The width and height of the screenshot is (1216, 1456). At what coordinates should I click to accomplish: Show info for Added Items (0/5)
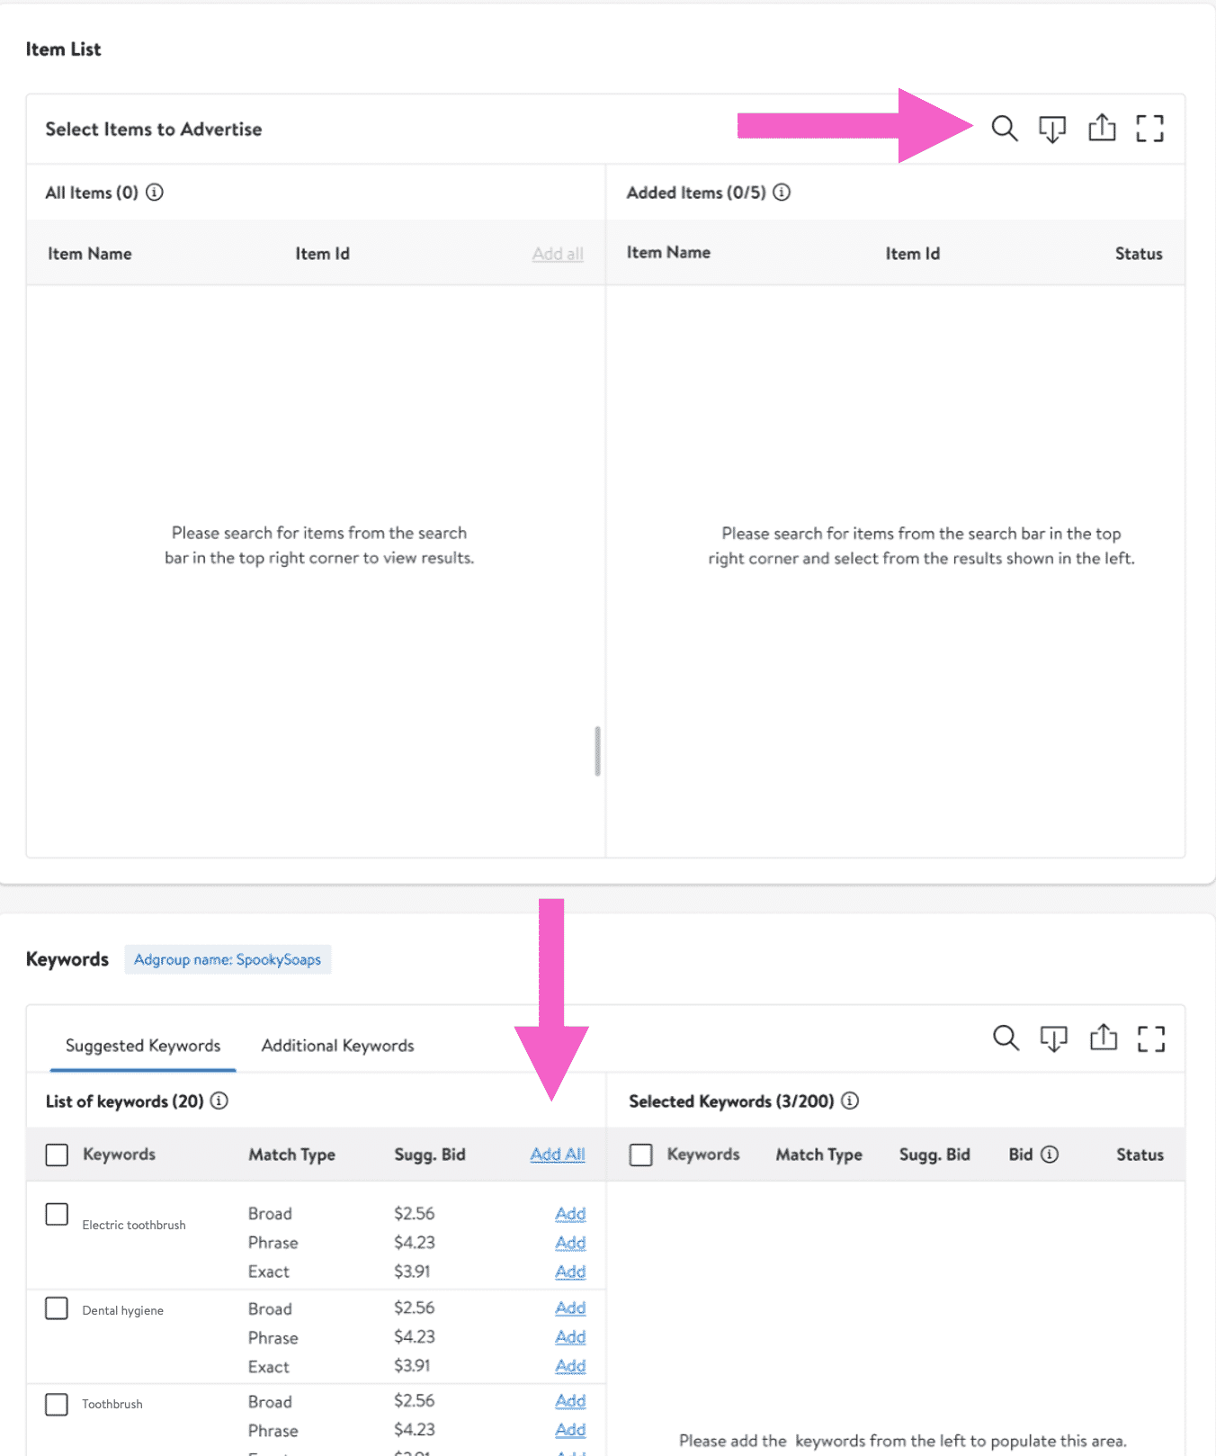[782, 193]
